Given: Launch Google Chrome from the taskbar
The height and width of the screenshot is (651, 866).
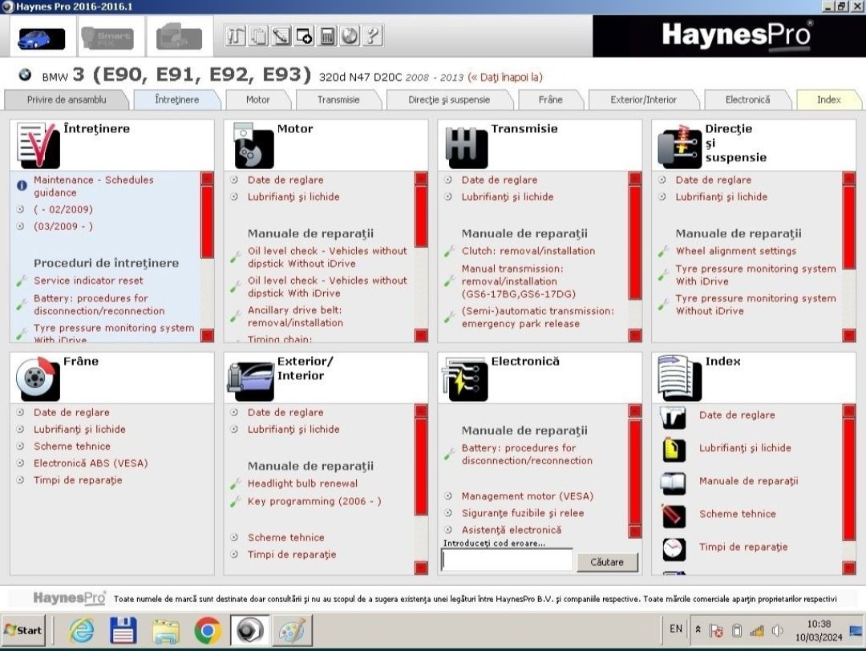Looking at the screenshot, I should (x=208, y=631).
